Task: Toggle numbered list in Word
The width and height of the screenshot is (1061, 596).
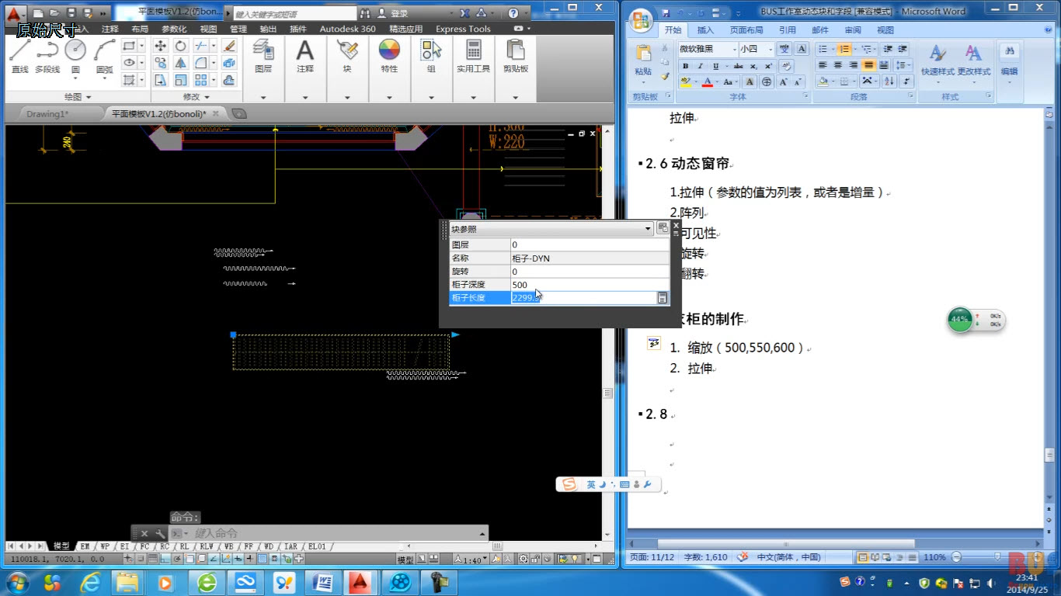Action: 844,49
